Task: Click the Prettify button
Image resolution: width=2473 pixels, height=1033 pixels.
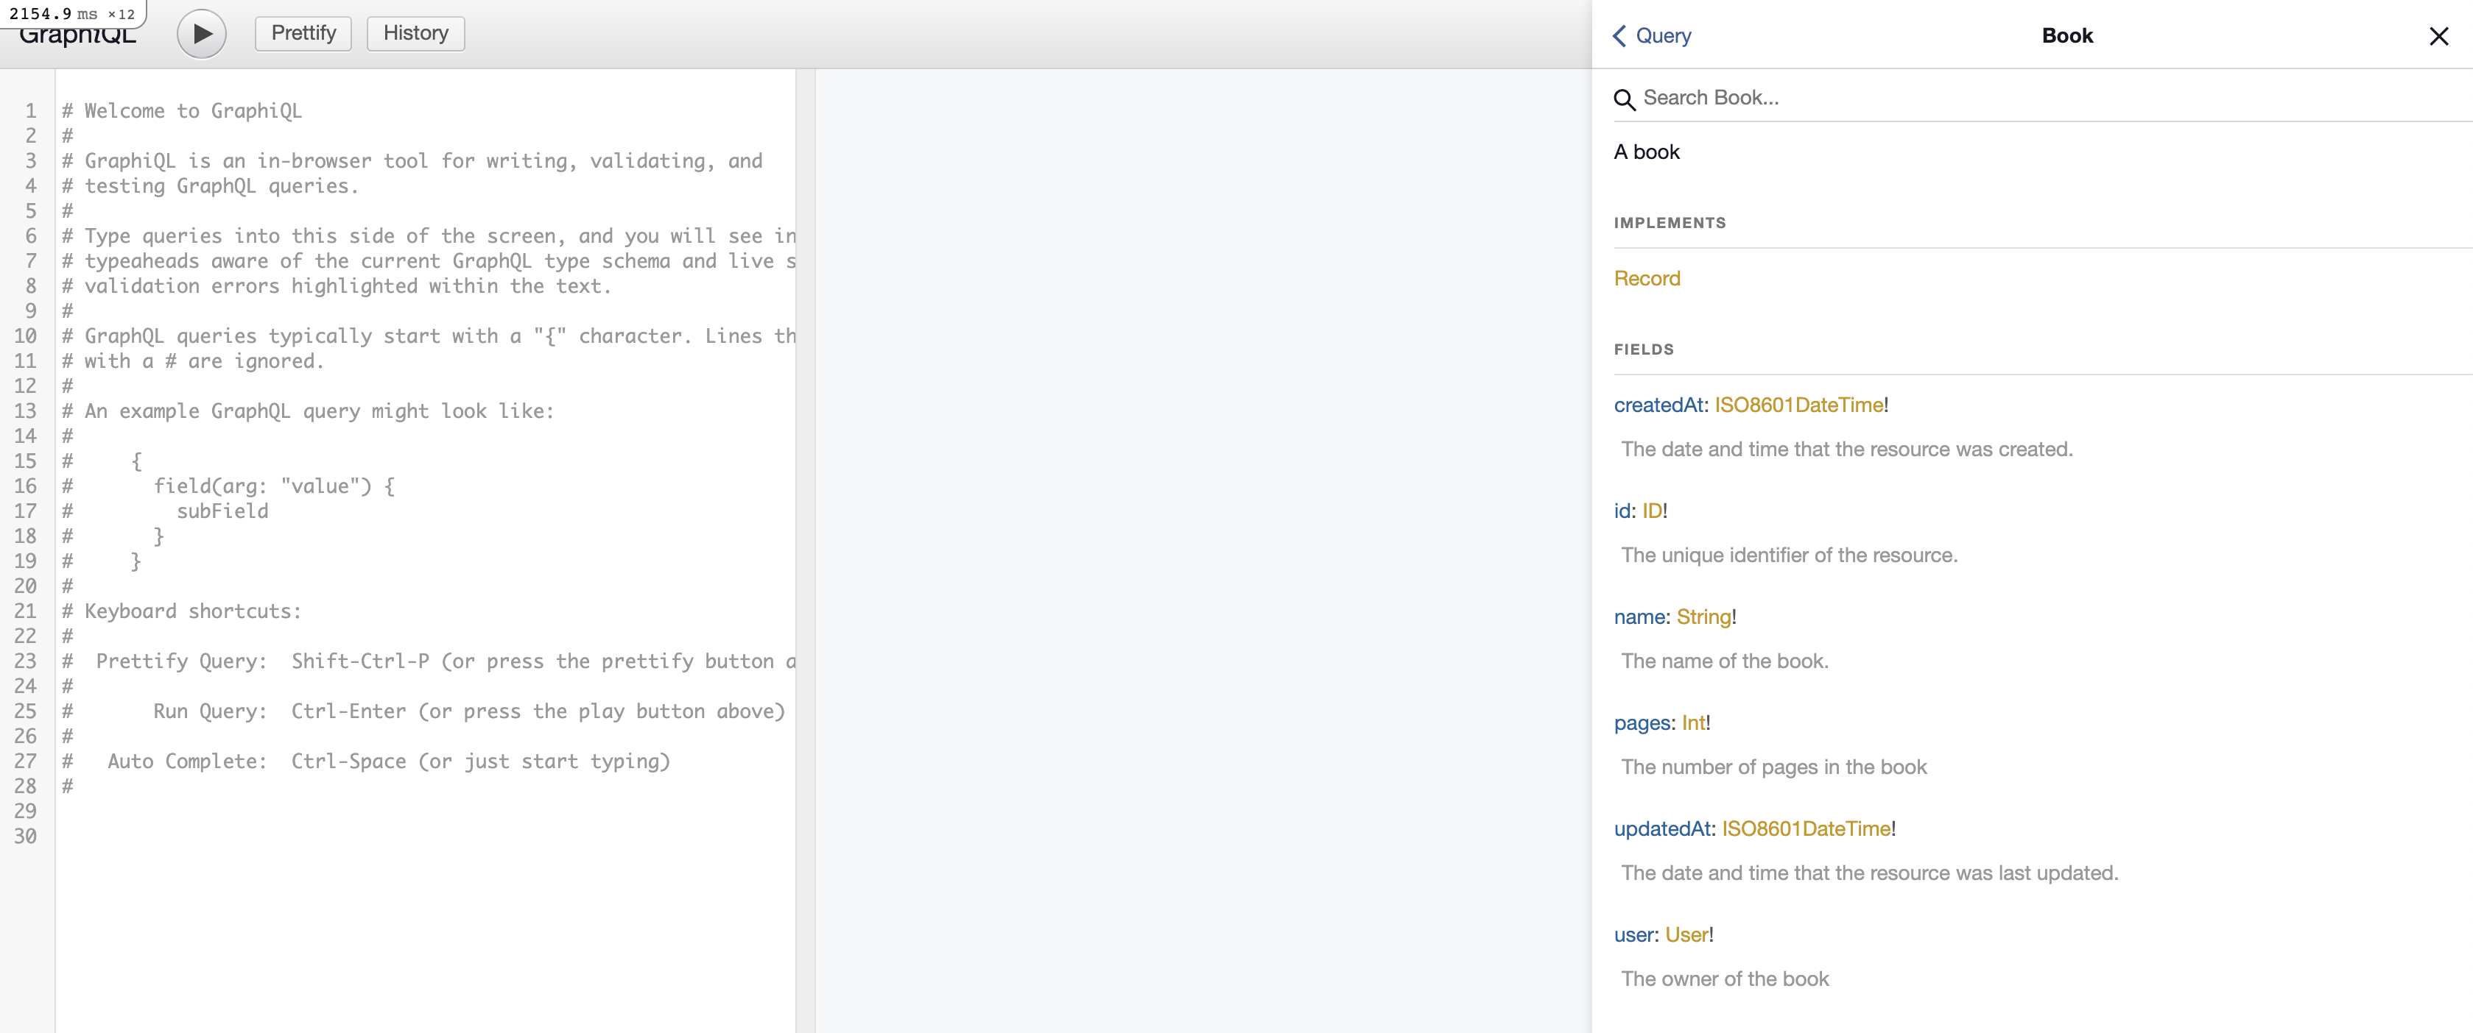Action: (303, 34)
